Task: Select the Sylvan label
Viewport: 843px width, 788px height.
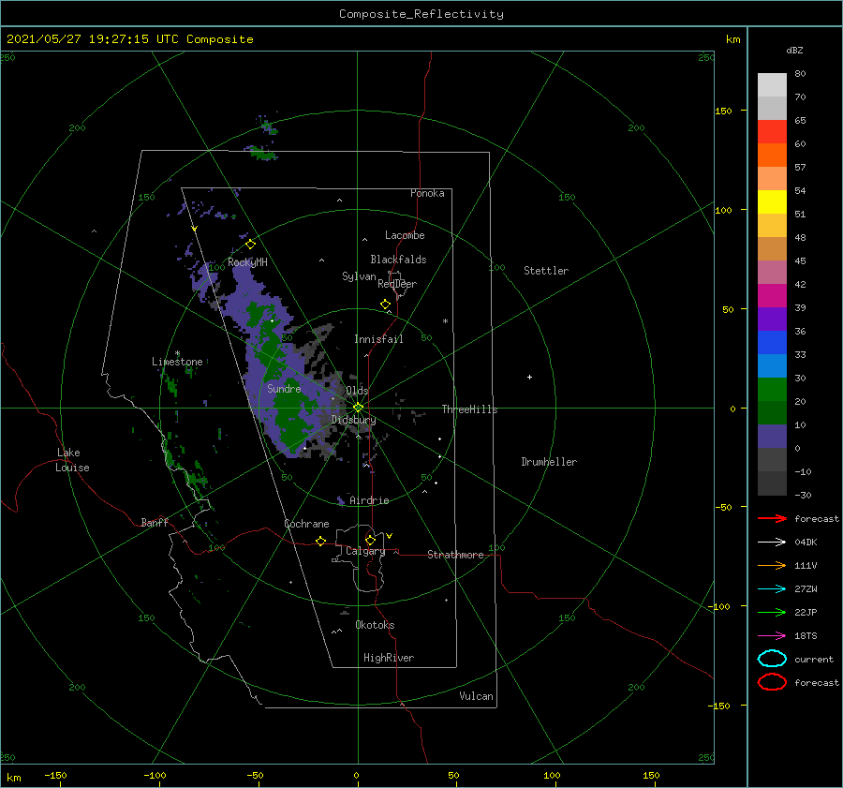Action: [359, 276]
